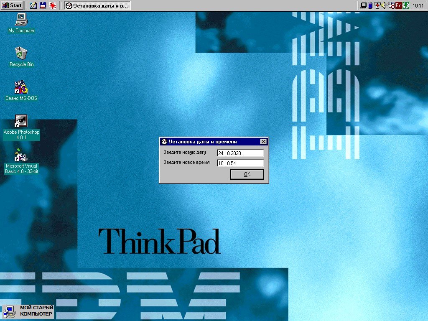Click the new time input field
The image size is (428, 321).
click(240, 163)
